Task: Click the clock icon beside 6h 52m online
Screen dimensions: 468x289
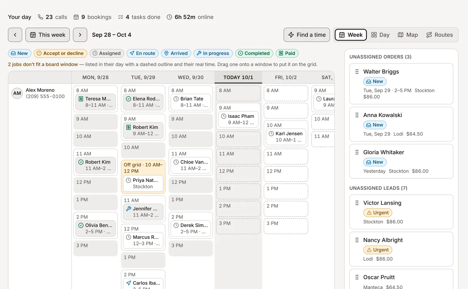Action: point(169,17)
